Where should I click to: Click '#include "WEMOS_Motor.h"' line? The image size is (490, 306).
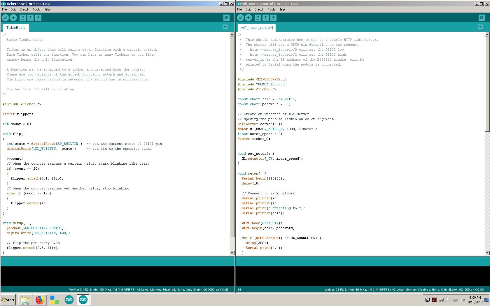[x=262, y=84]
